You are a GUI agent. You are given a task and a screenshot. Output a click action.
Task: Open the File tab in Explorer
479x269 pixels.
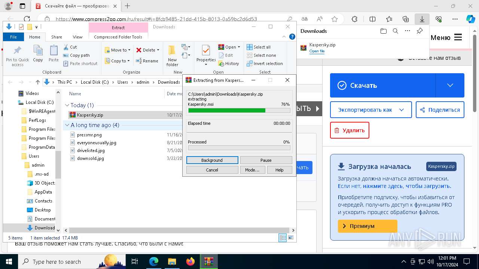click(x=13, y=37)
